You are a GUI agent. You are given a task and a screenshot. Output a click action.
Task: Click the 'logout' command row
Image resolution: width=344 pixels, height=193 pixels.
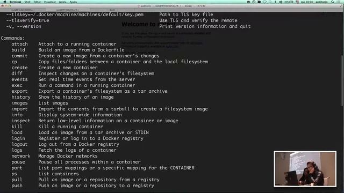[x=66, y=144]
